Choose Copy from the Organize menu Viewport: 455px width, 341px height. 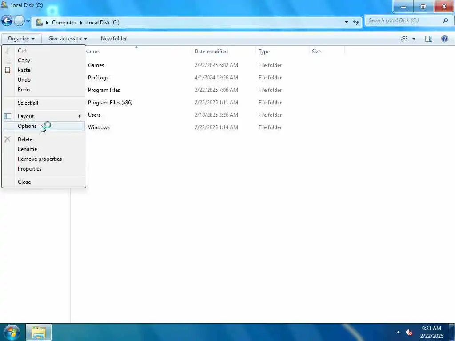[44, 60]
